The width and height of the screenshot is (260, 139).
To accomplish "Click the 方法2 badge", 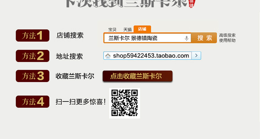I will pyautogui.click(x=33, y=56).
